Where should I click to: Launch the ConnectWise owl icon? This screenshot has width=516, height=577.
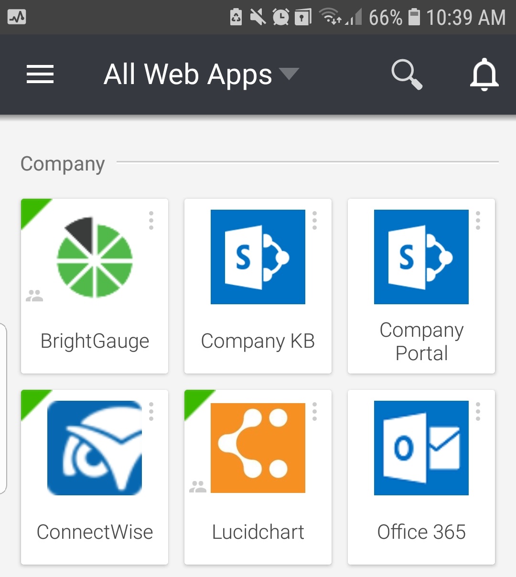95,448
